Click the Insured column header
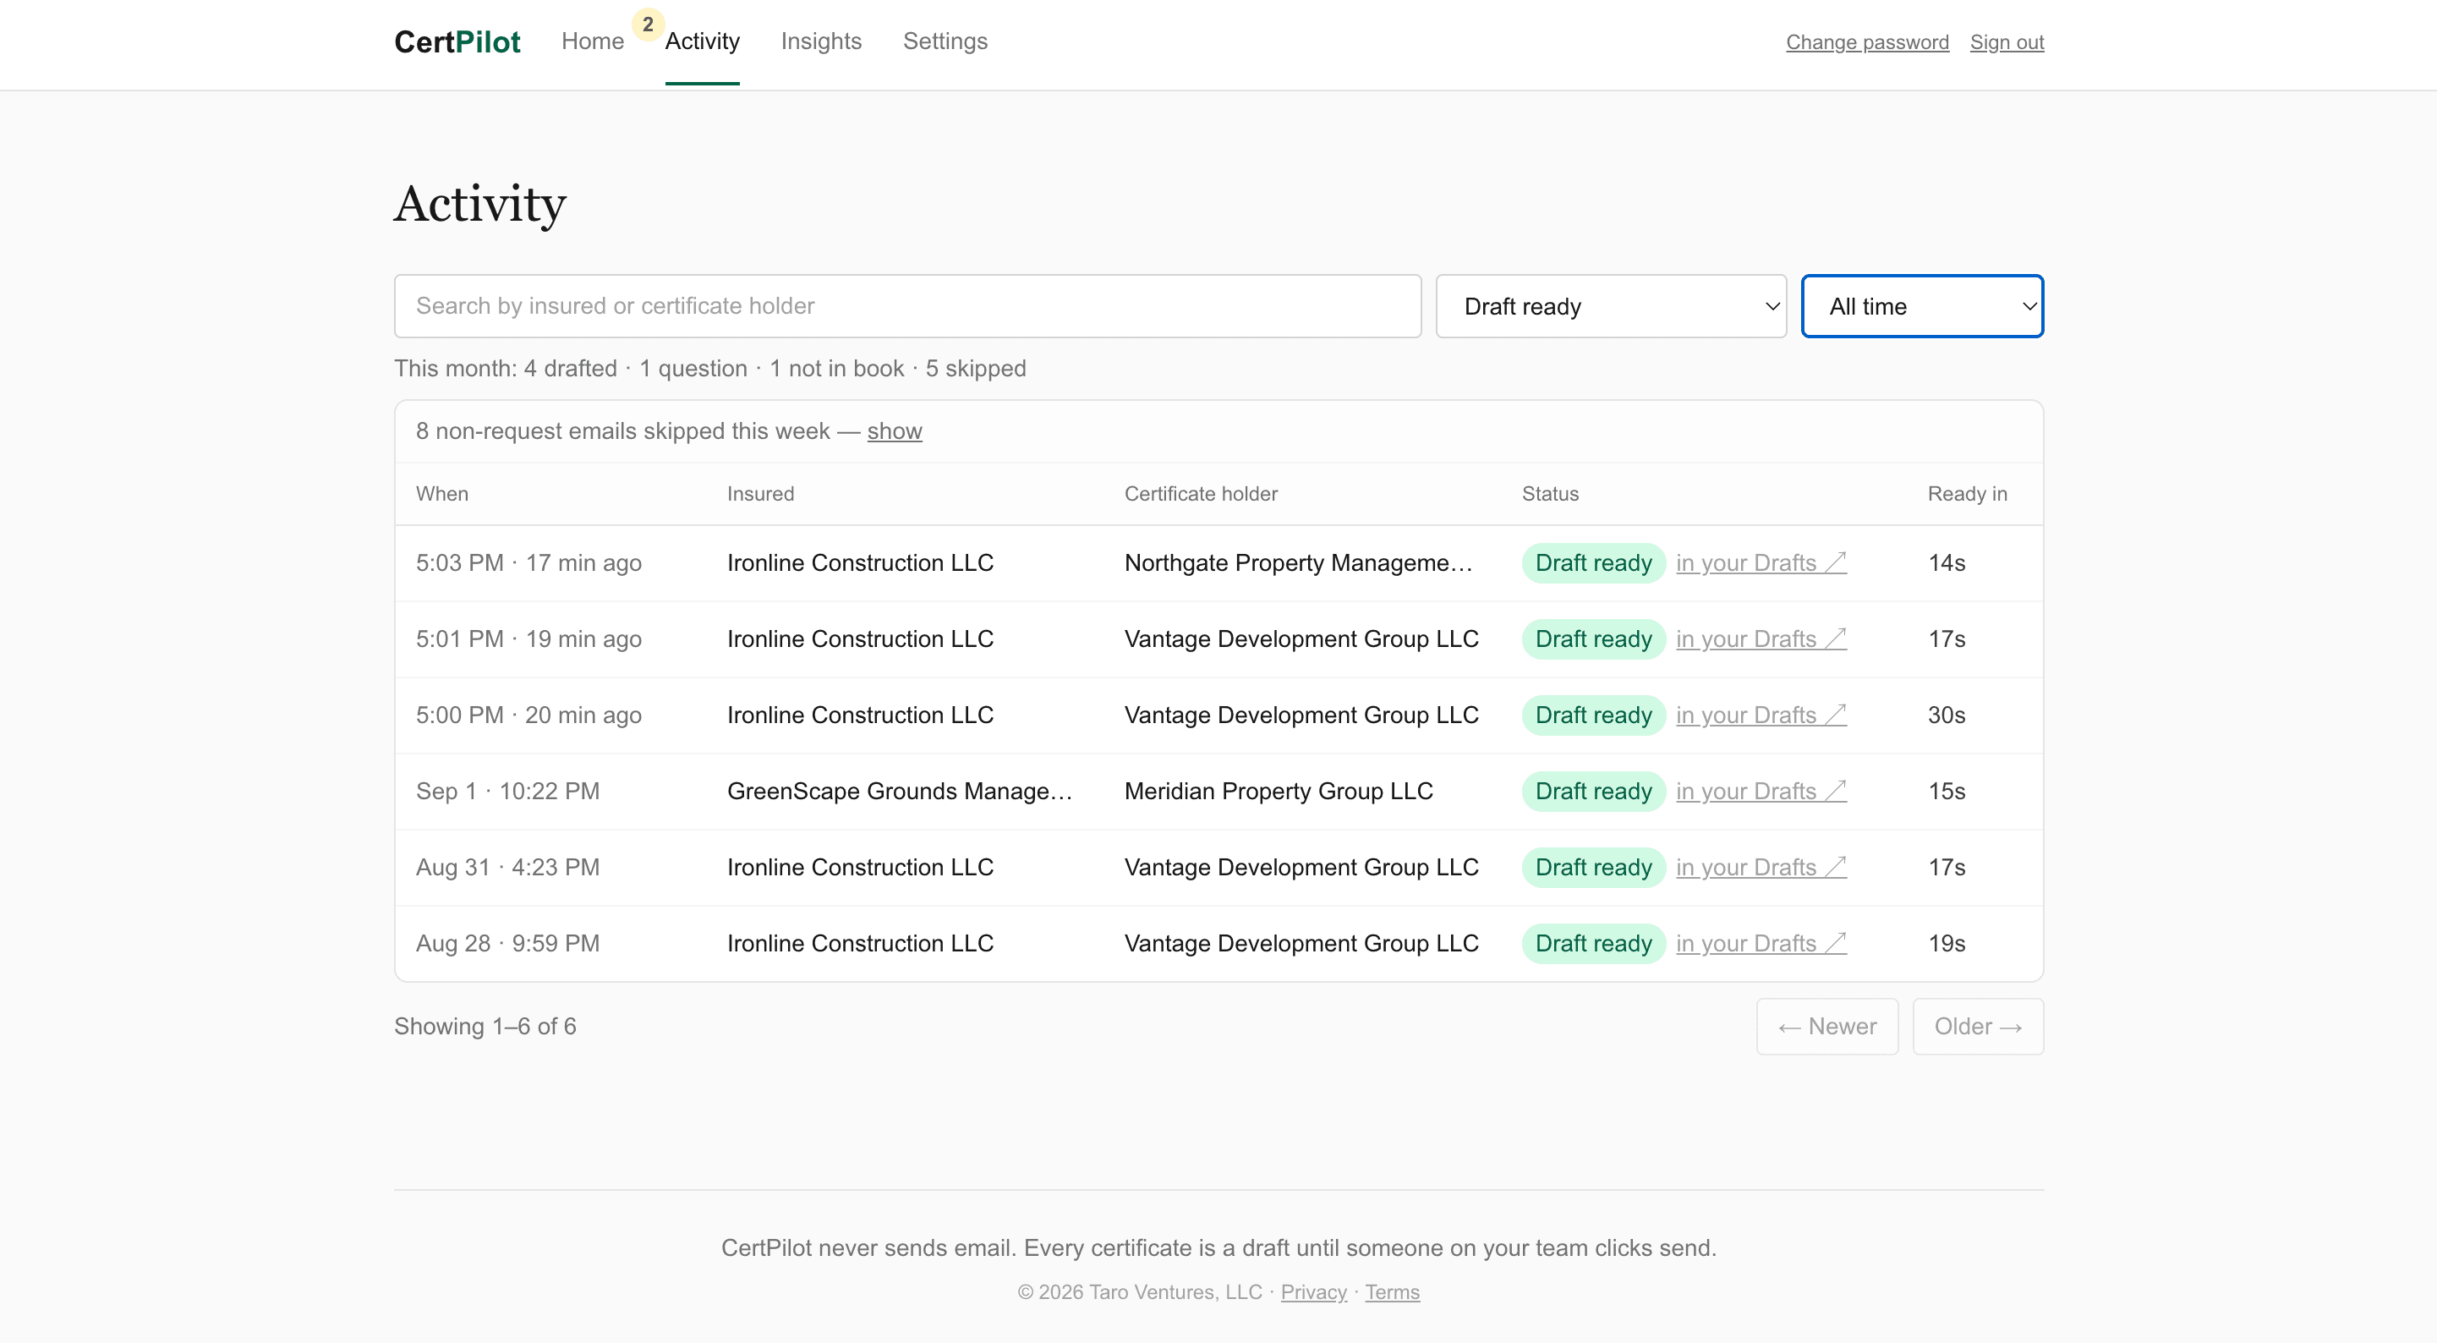 (x=761, y=494)
